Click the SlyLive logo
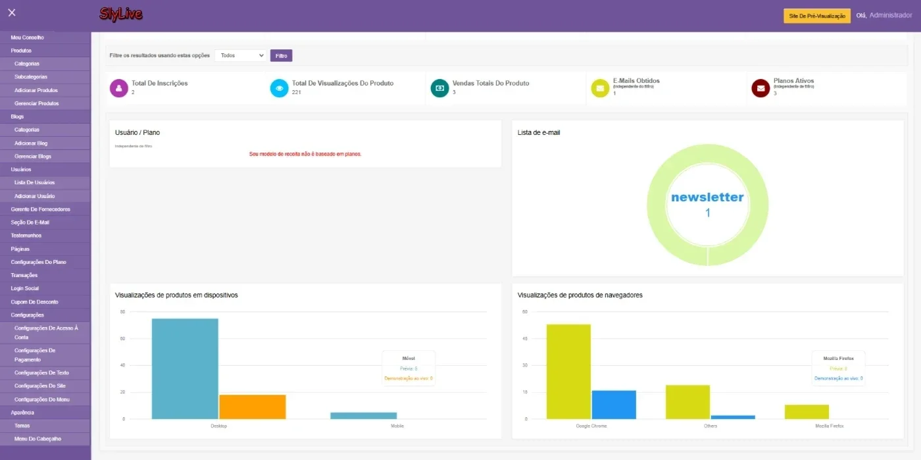This screenshot has width=921, height=460. click(x=120, y=14)
